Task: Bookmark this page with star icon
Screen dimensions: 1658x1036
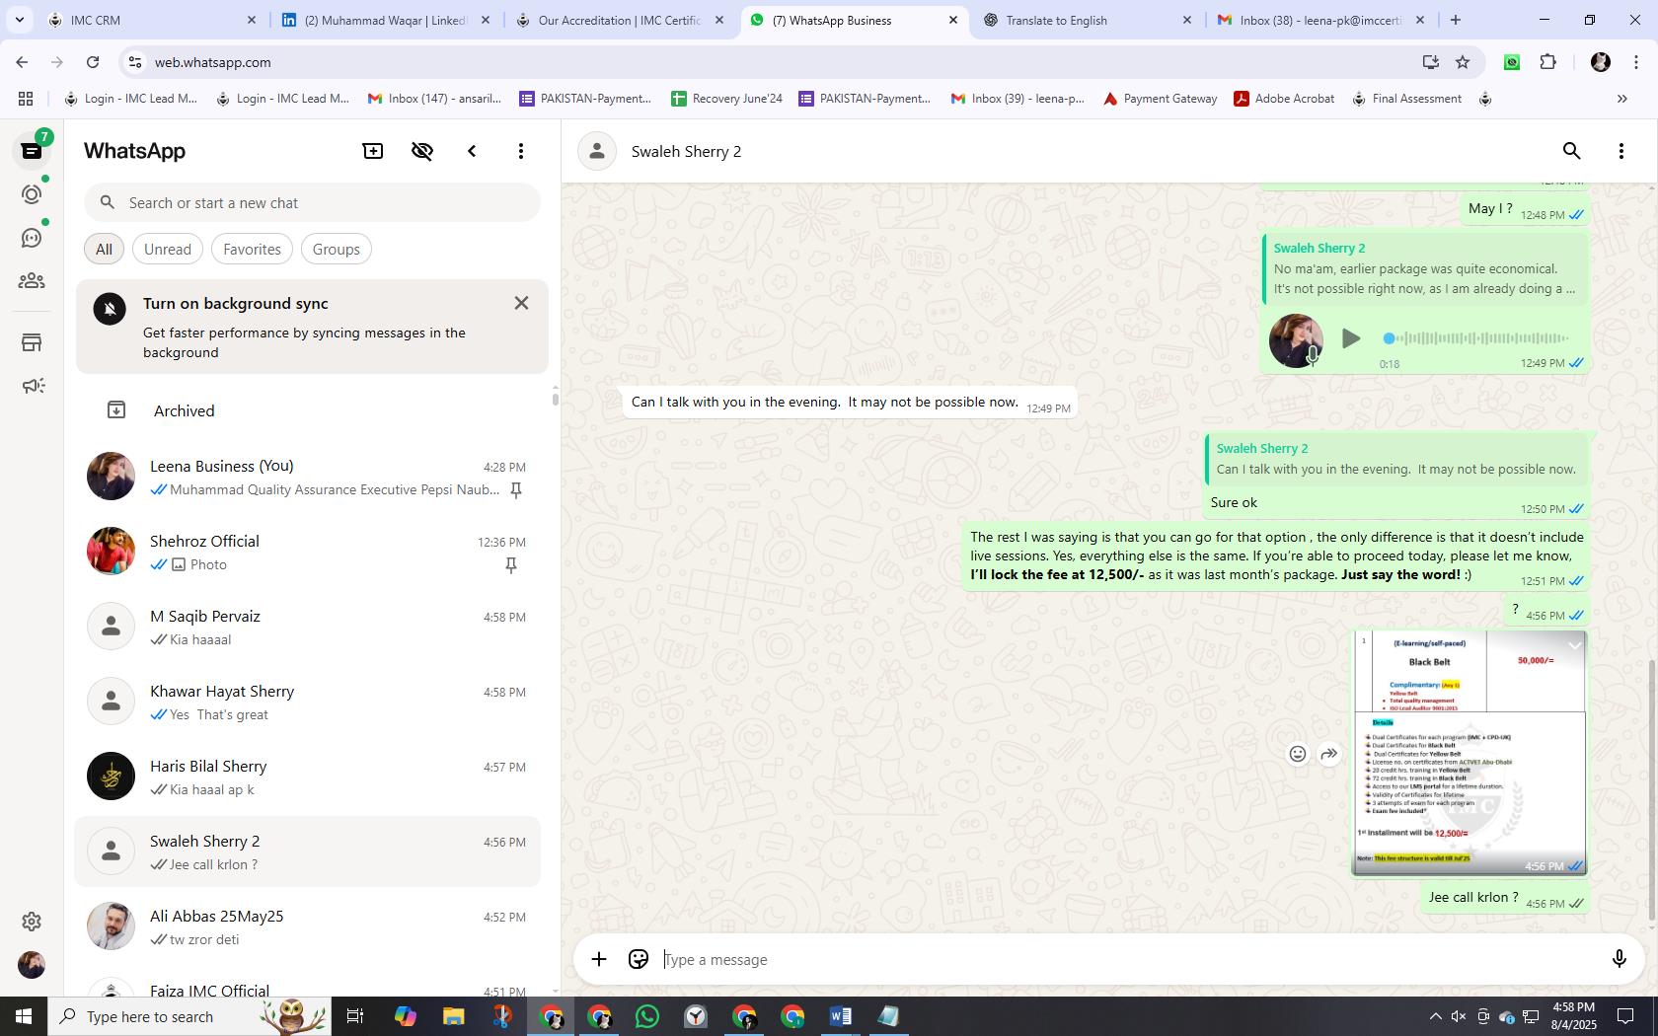Action: pos(1463,62)
